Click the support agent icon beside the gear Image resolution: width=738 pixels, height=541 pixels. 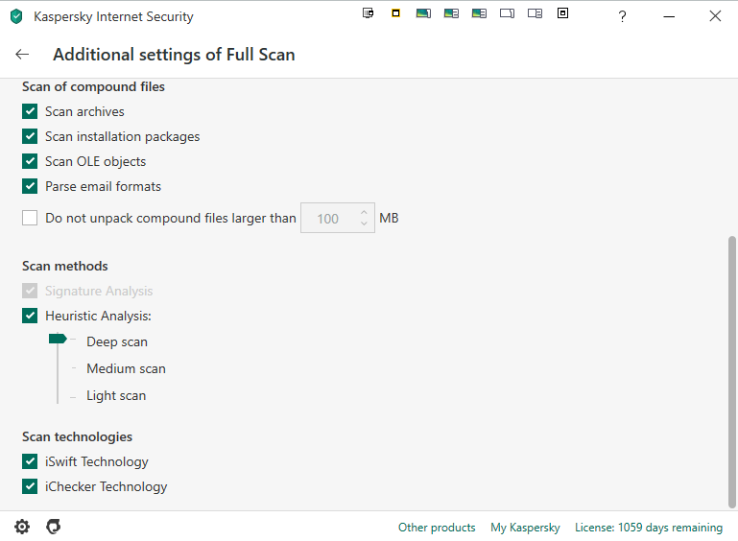54,527
